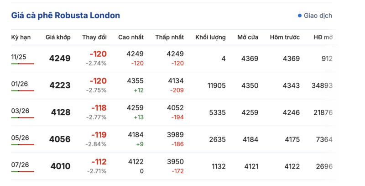Open the Giá cà phê Robusta London title
This screenshot has width=365, height=186.
click(x=65, y=16)
